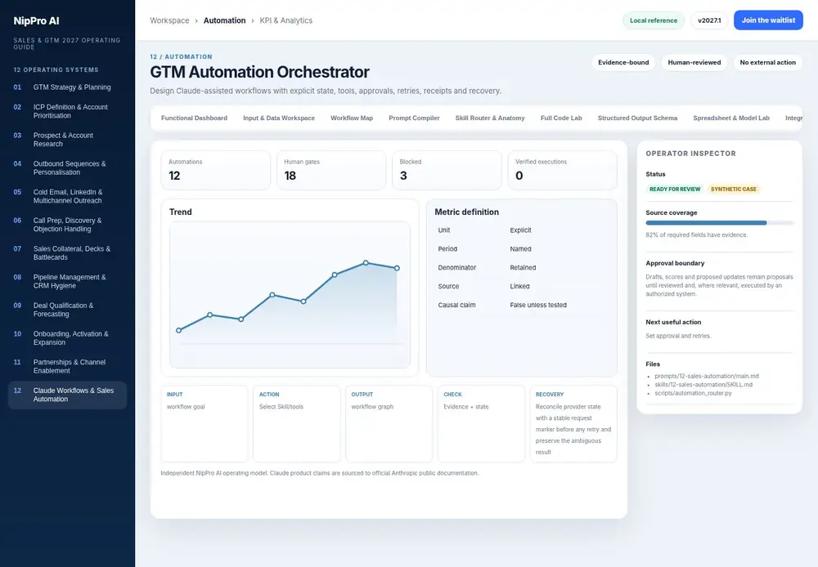Select the Blocked 3 stat card
The height and width of the screenshot is (567, 818).
[447, 171]
